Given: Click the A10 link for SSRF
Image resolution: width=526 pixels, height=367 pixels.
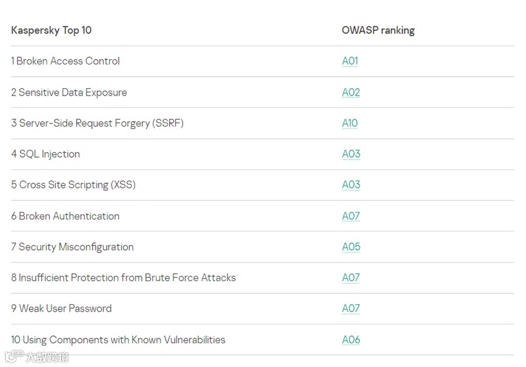Looking at the screenshot, I should (350, 123).
